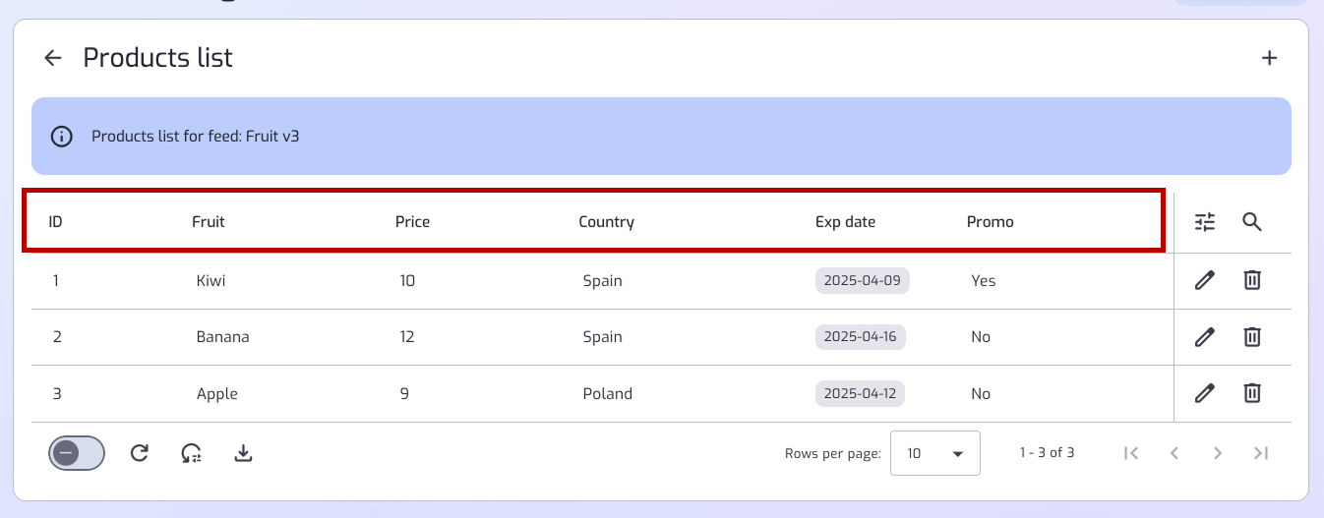Viewport: 1324px width, 518px height.
Task: Delete the Apple row
Action: (x=1251, y=393)
